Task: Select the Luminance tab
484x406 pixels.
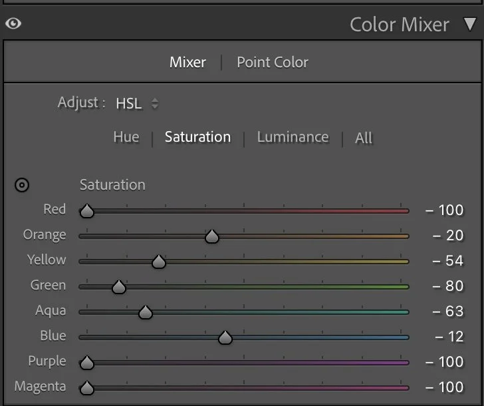Action: coord(293,137)
